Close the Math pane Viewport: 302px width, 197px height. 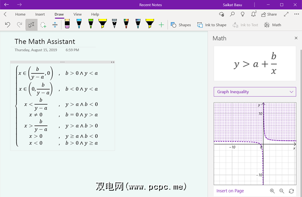point(296,38)
